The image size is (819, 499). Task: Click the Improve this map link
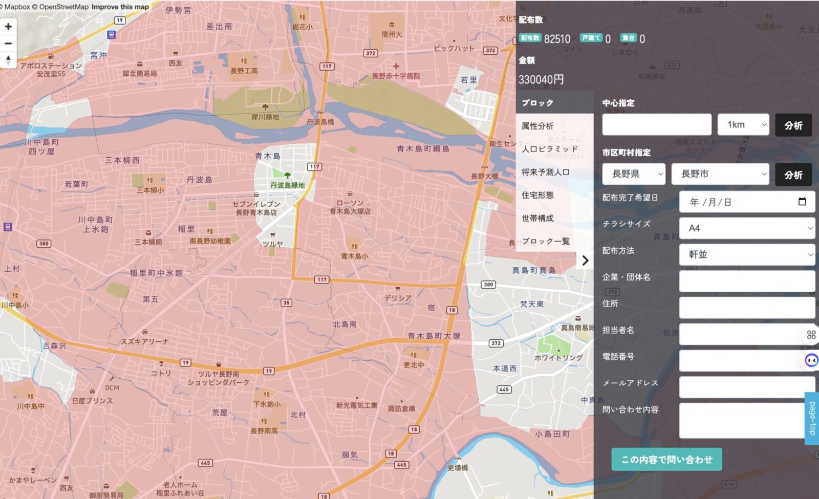click(120, 7)
